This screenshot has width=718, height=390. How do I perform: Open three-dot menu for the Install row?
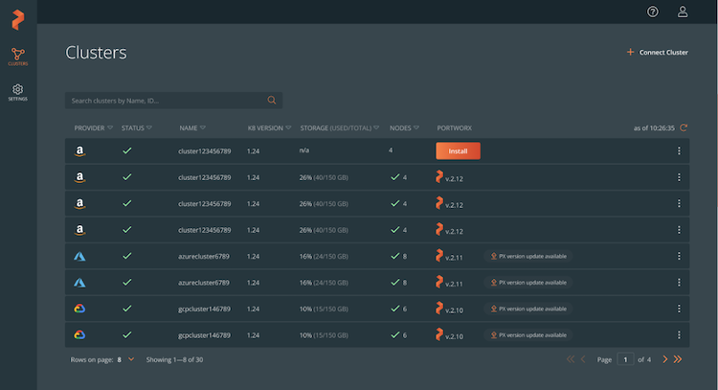pyautogui.click(x=679, y=150)
